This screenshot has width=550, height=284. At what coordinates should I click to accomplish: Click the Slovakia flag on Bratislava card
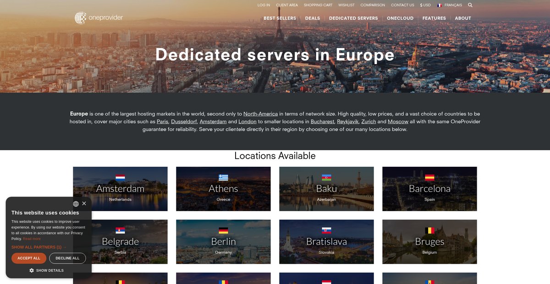(x=326, y=231)
